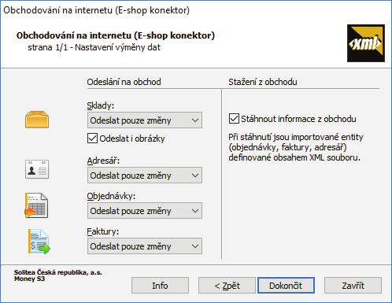Click the Odeslání na obchod section header
This screenshot has height=303, width=392.
124,82
